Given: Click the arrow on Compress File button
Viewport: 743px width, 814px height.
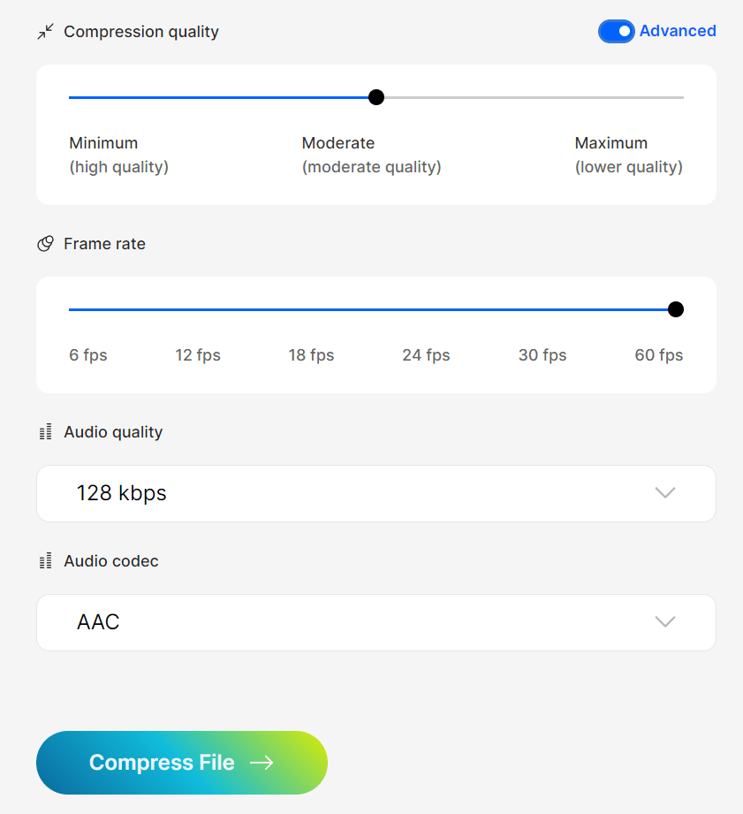Looking at the screenshot, I should [262, 763].
